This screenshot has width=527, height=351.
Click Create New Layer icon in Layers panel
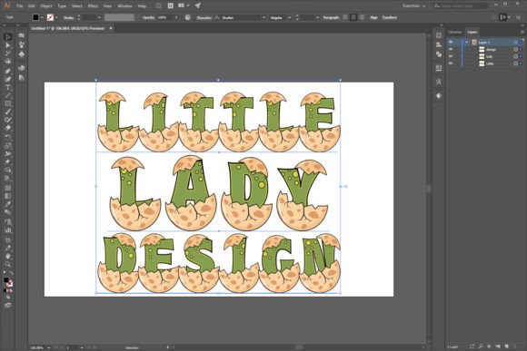point(506,346)
